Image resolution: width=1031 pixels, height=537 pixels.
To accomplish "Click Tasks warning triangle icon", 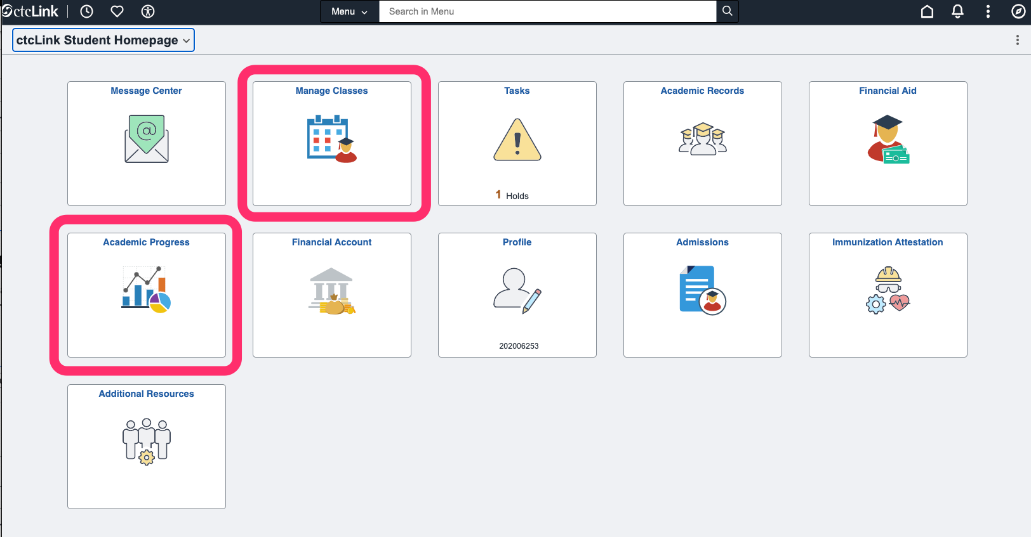I will 517,139.
